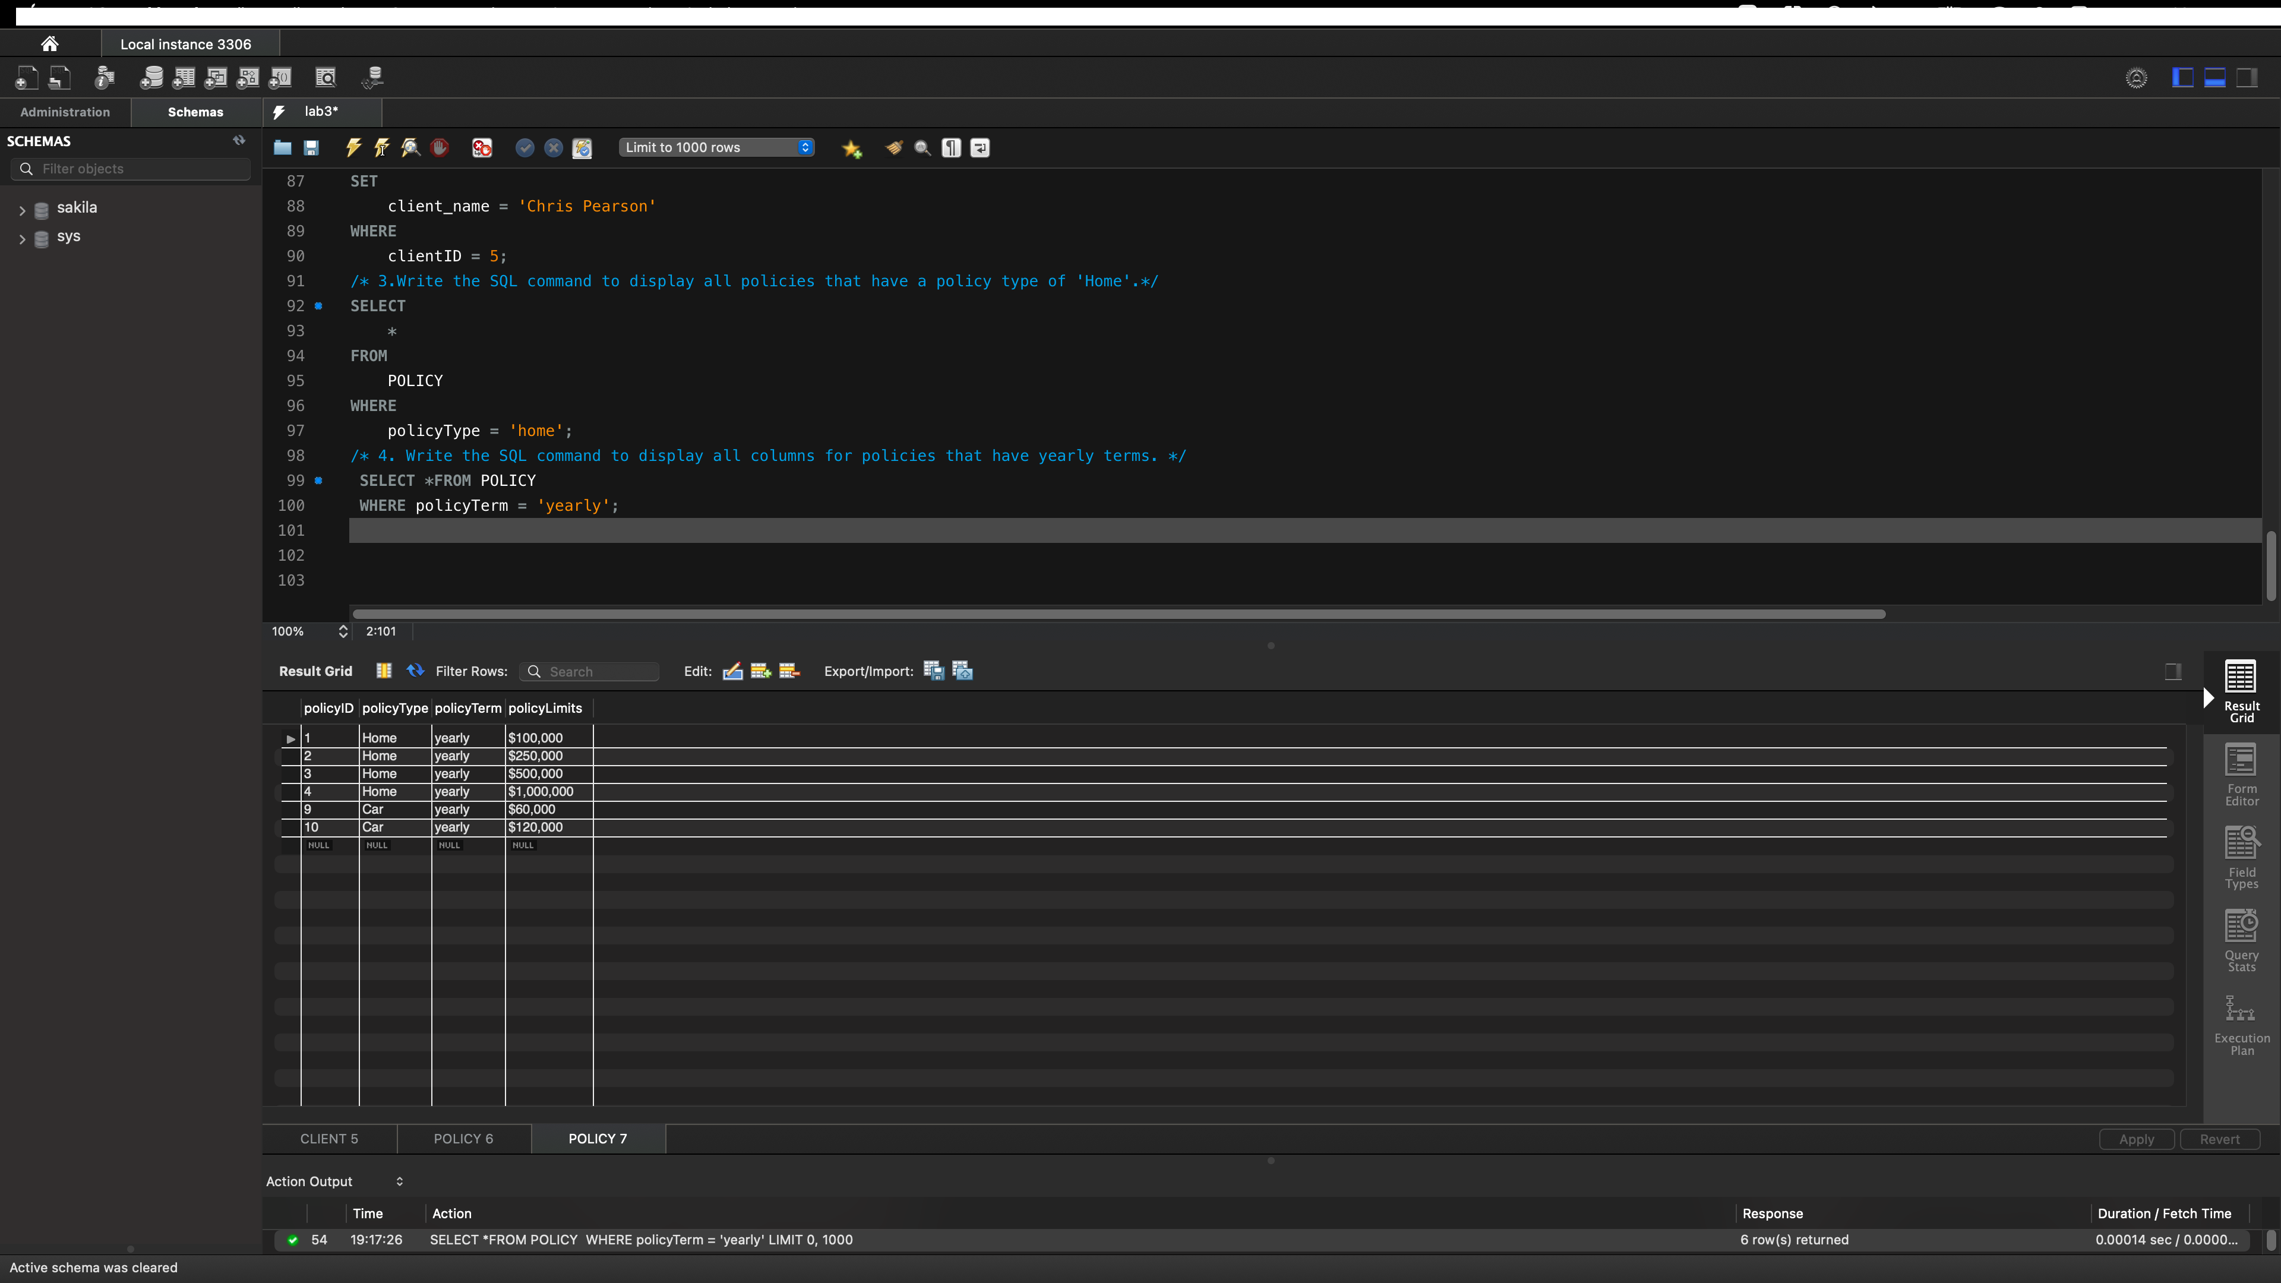Stop the running query via stop sign icon
Screen dimensions: 2281x1283
point(439,148)
